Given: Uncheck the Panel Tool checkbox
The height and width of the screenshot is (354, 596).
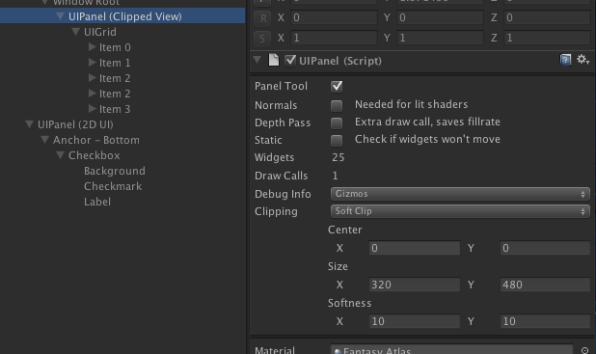Looking at the screenshot, I should coord(337,86).
